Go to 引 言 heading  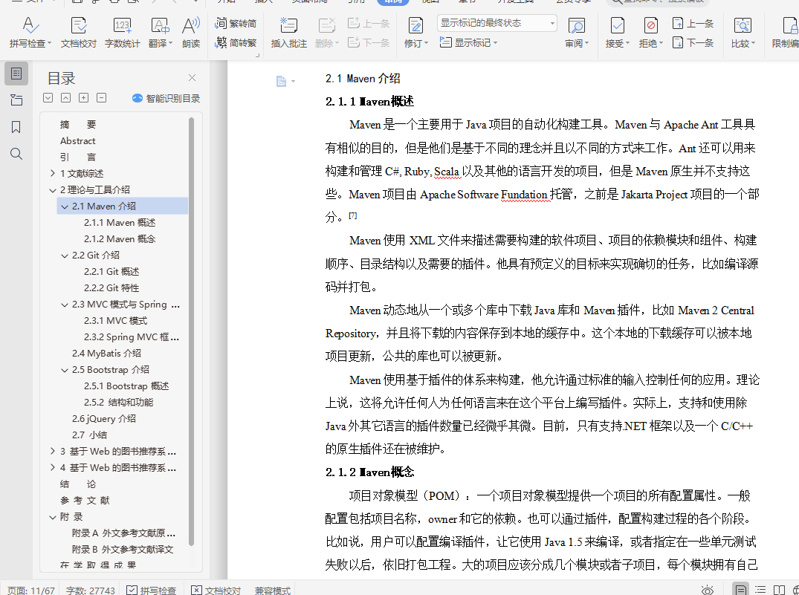click(x=78, y=157)
